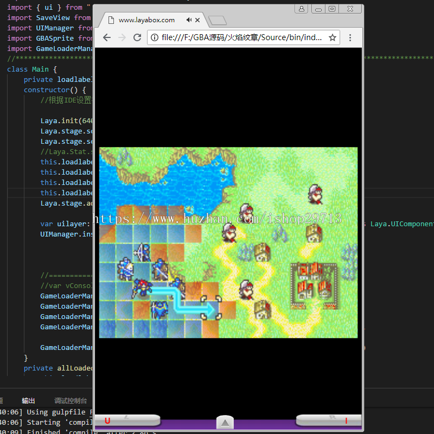Image resolution: width=434 pixels, height=434 pixels.
Task: Close the Chrome browser window
Action: tap(350, 9)
